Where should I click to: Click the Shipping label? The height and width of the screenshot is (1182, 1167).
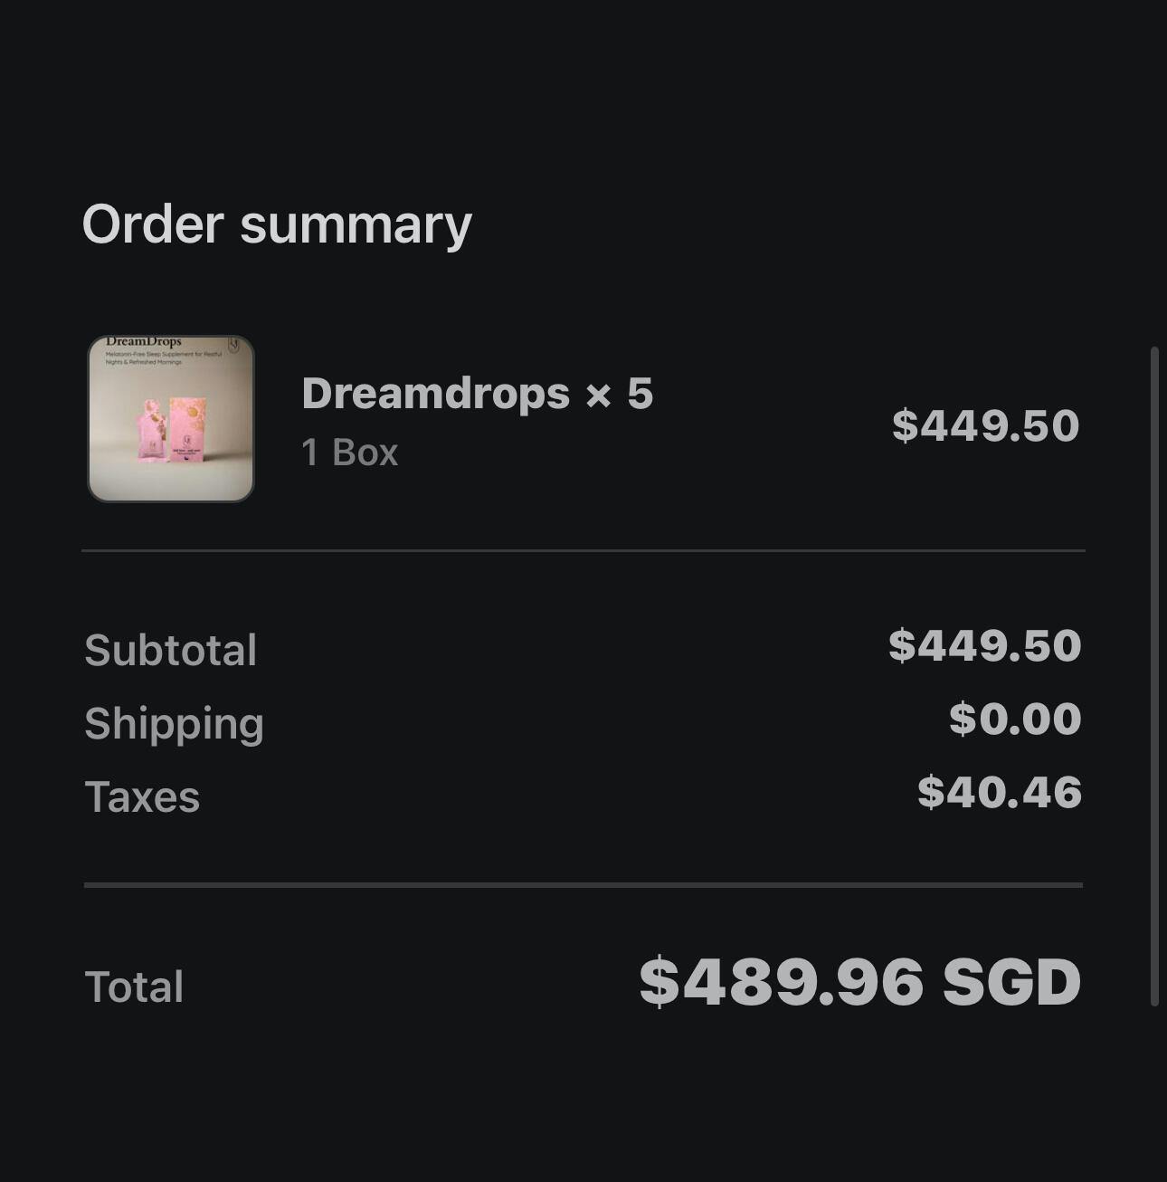[174, 724]
